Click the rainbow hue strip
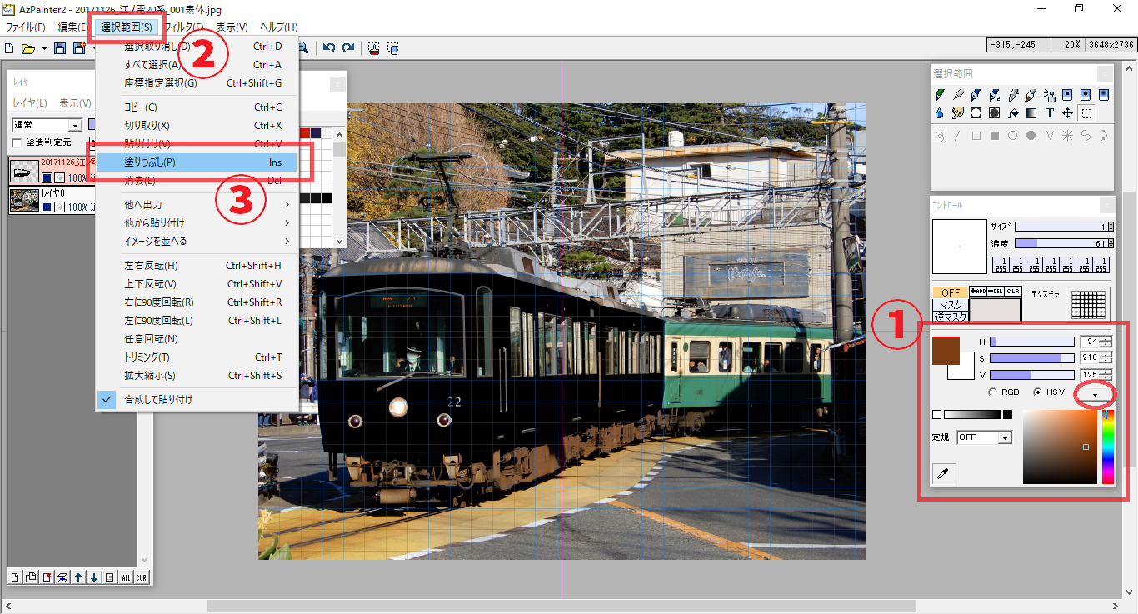Image resolution: width=1138 pixels, height=614 pixels. [1108, 447]
